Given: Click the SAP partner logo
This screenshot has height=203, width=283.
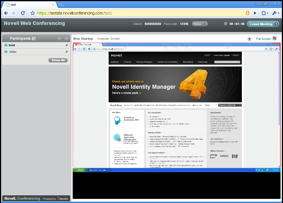Looking at the screenshot, I should click(x=214, y=156).
